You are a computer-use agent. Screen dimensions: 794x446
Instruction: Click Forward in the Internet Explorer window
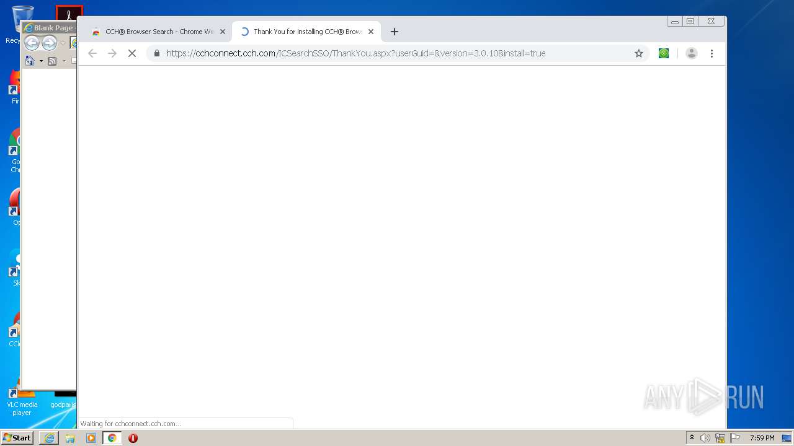pyautogui.click(x=49, y=43)
